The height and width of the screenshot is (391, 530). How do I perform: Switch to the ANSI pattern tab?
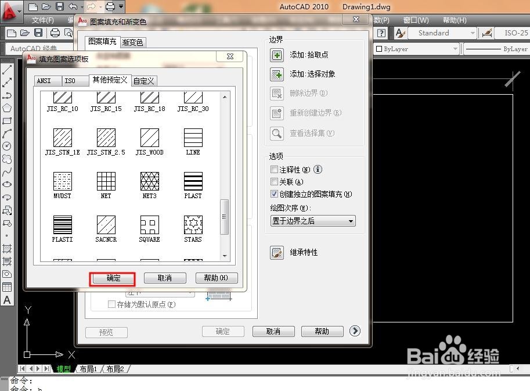pyautogui.click(x=48, y=81)
